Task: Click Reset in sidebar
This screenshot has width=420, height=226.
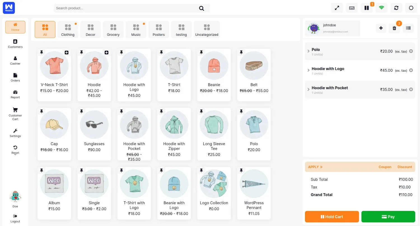Action: click(15, 150)
